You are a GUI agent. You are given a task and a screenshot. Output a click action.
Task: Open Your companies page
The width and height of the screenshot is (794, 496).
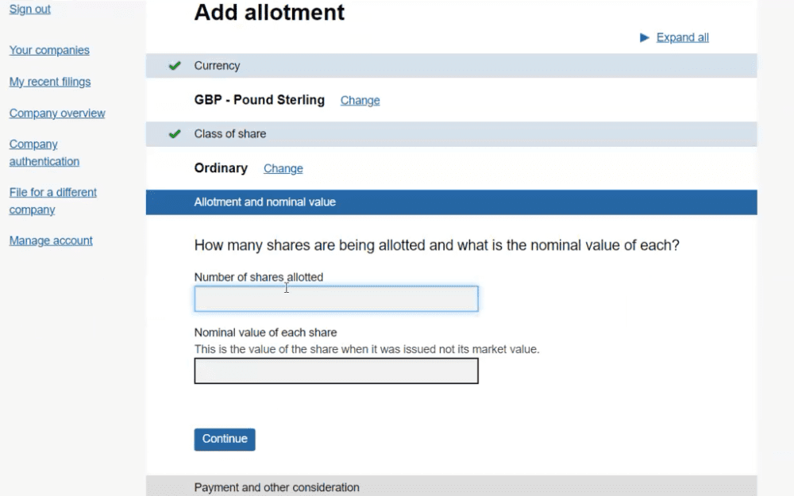(49, 50)
